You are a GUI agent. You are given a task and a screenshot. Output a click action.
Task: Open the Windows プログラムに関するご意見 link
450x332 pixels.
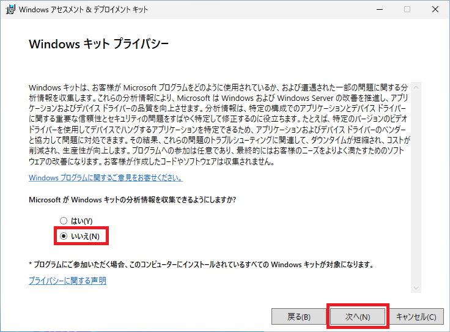[106, 178]
